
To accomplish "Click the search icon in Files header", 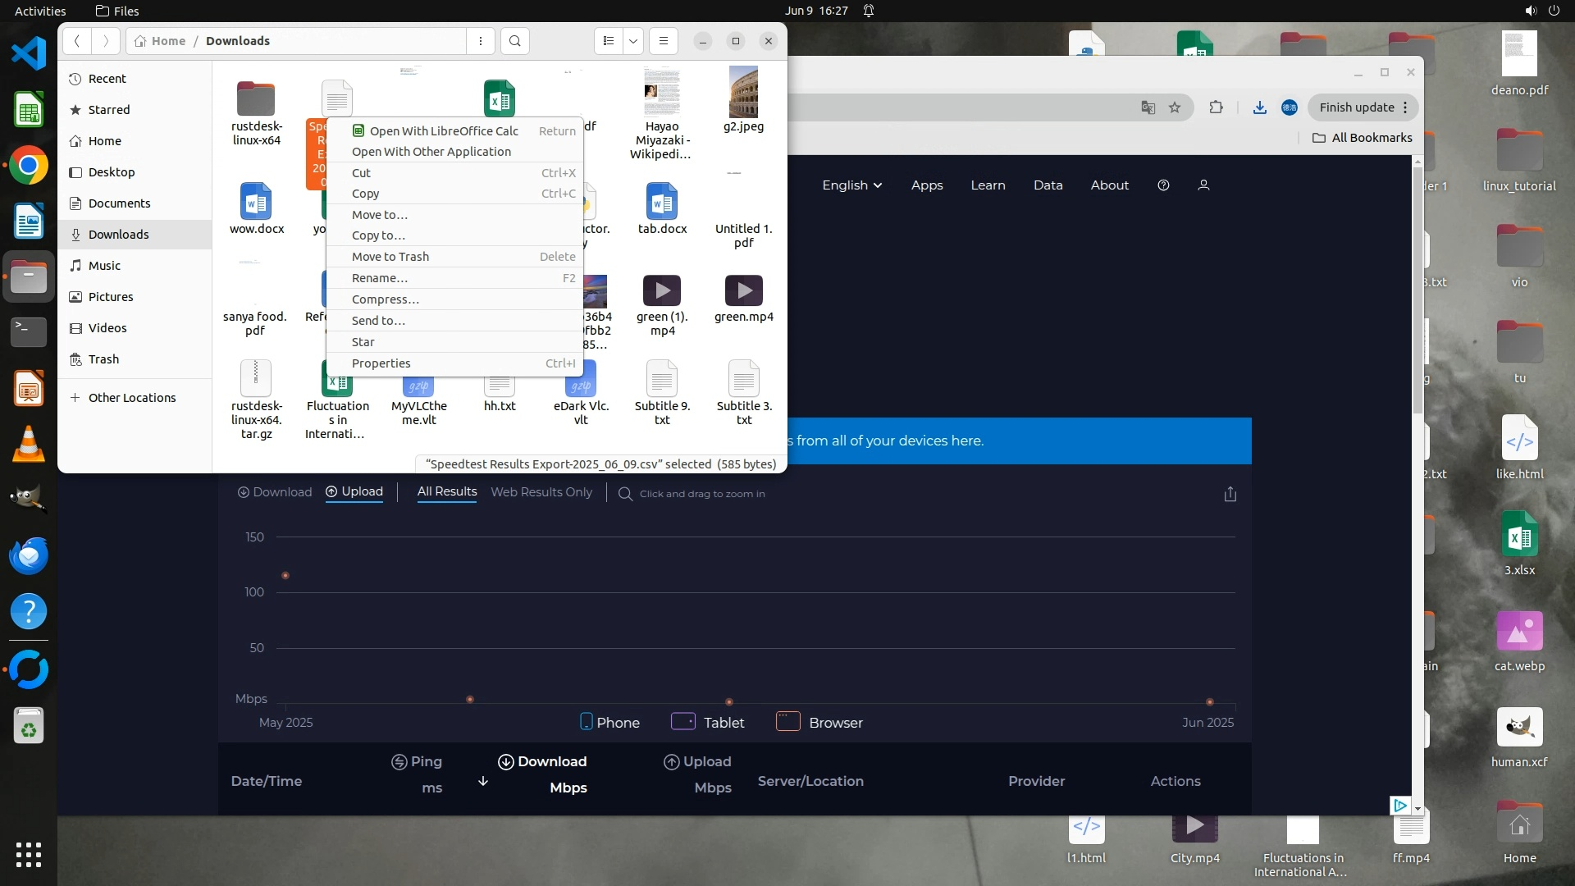I will pos(514,41).
